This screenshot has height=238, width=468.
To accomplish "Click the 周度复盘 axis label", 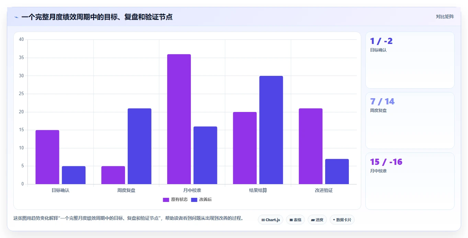I will click(x=126, y=190).
